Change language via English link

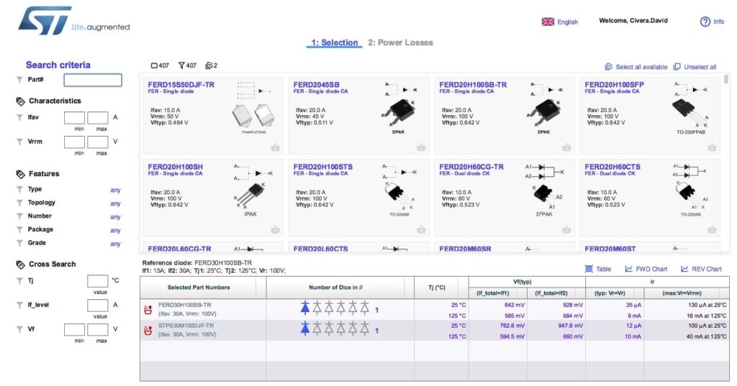click(x=567, y=22)
